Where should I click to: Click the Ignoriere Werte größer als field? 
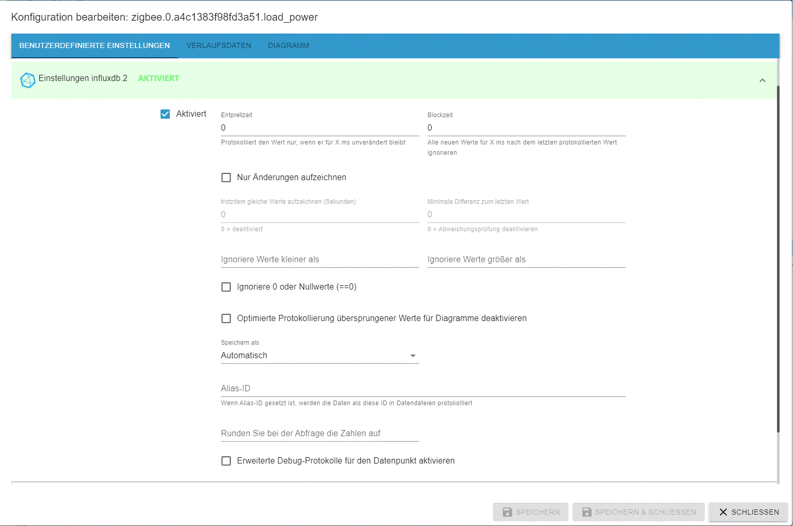[527, 260]
